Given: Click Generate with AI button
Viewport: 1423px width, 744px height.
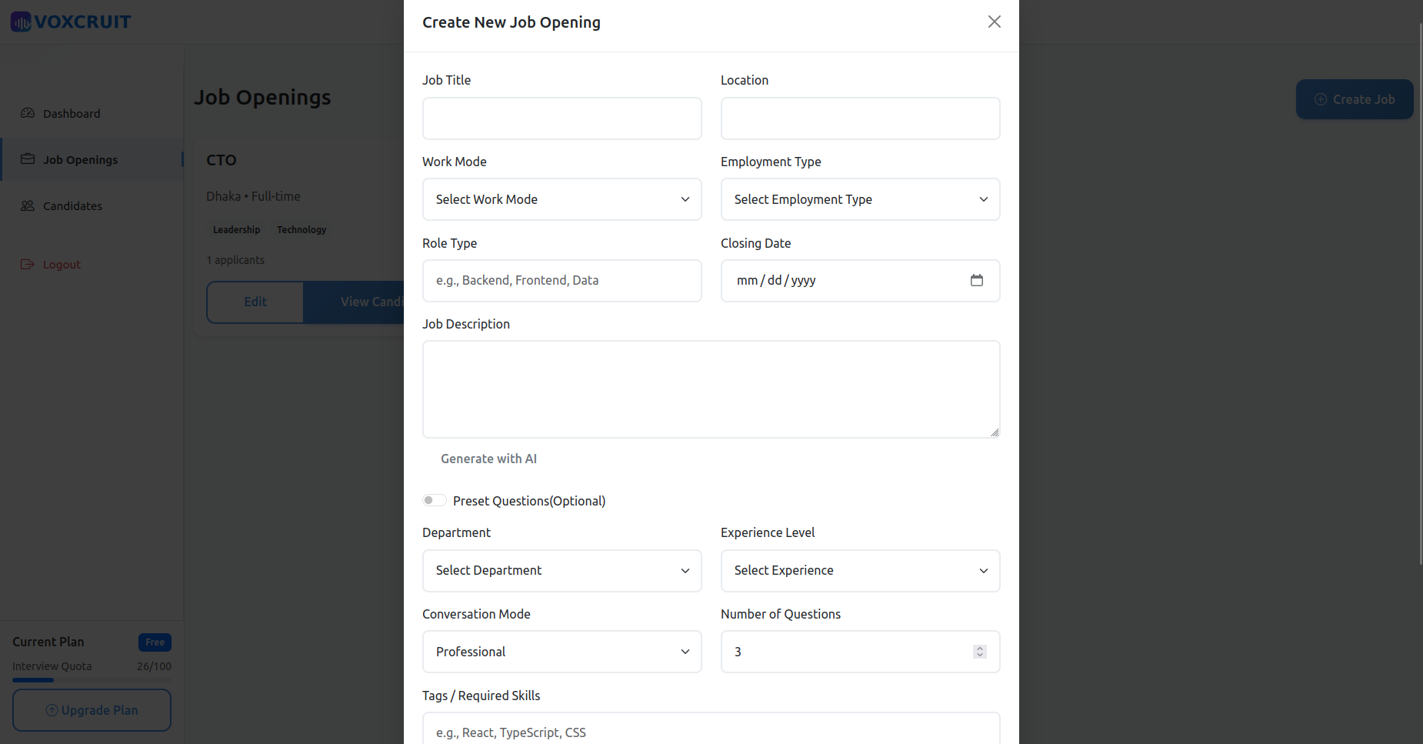Looking at the screenshot, I should (488, 459).
